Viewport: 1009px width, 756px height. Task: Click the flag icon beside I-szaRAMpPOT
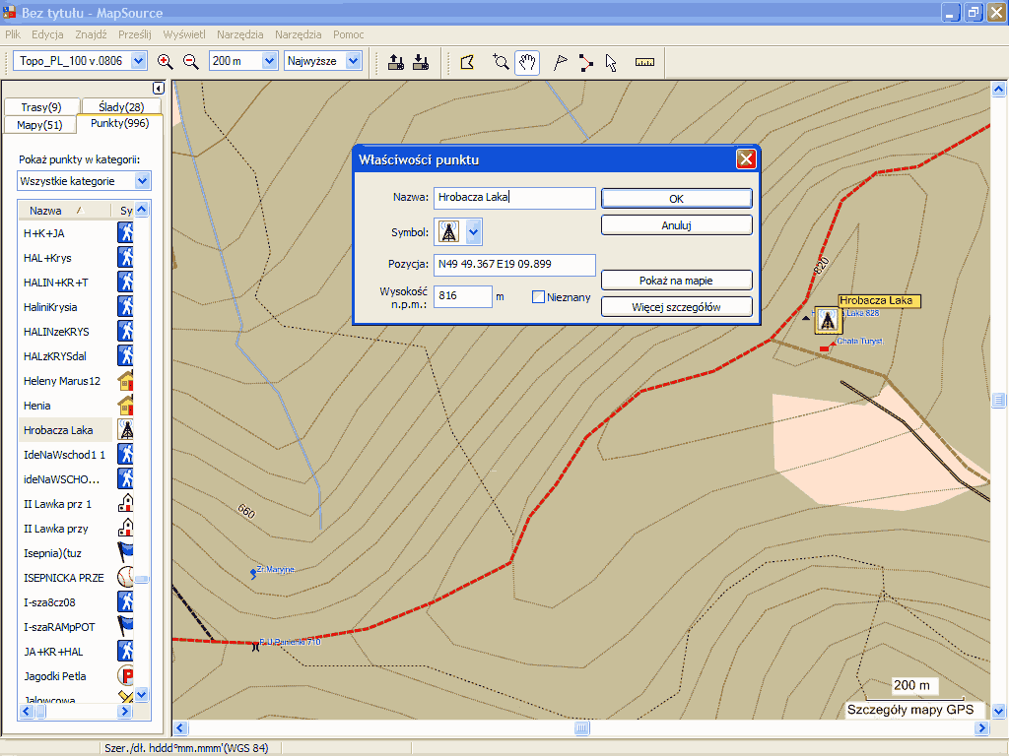tap(125, 627)
